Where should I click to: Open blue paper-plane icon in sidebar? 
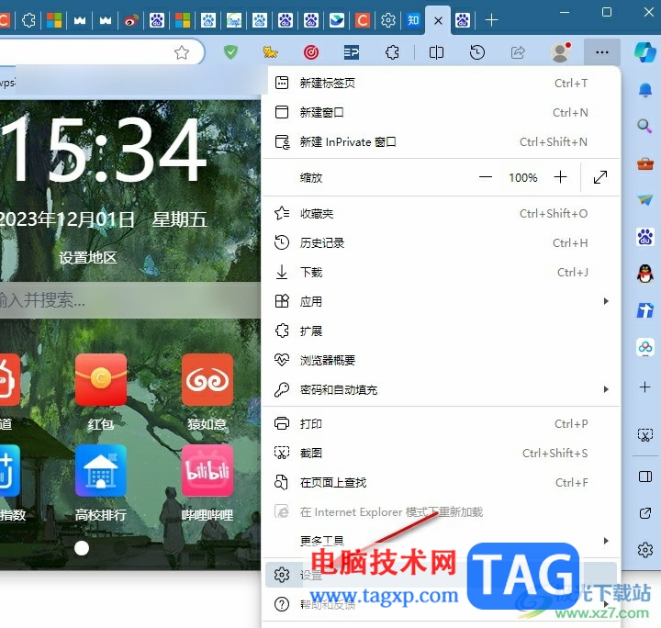tap(645, 200)
